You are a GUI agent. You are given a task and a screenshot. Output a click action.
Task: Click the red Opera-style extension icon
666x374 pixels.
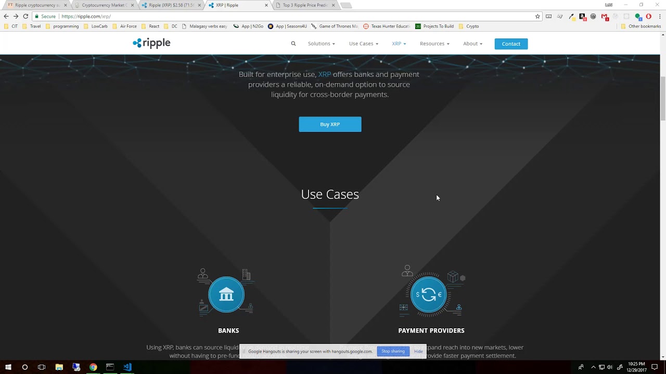click(x=648, y=16)
